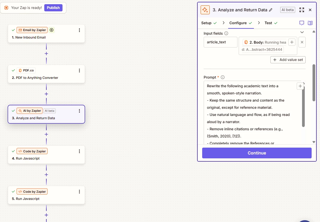Screen dimensions: 320x222
Task: Close the Analyze and Return Data panel
Action: 310,10
